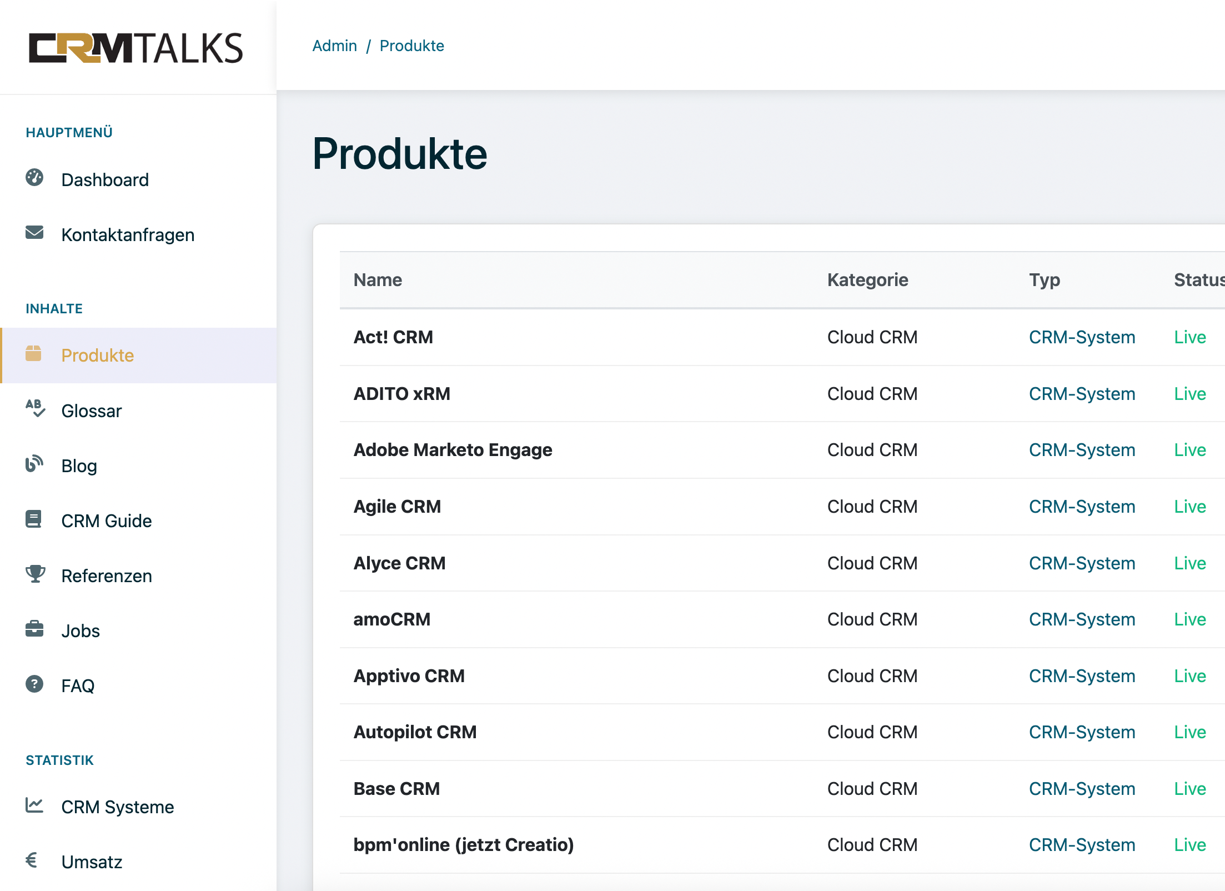This screenshot has width=1225, height=891.
Task: Open CRM-System link for Act! CRM
Action: (1082, 337)
